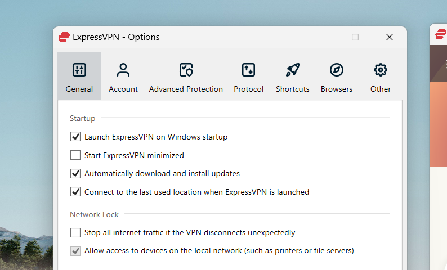Switch to the Advanced Protection tab label

click(x=186, y=89)
